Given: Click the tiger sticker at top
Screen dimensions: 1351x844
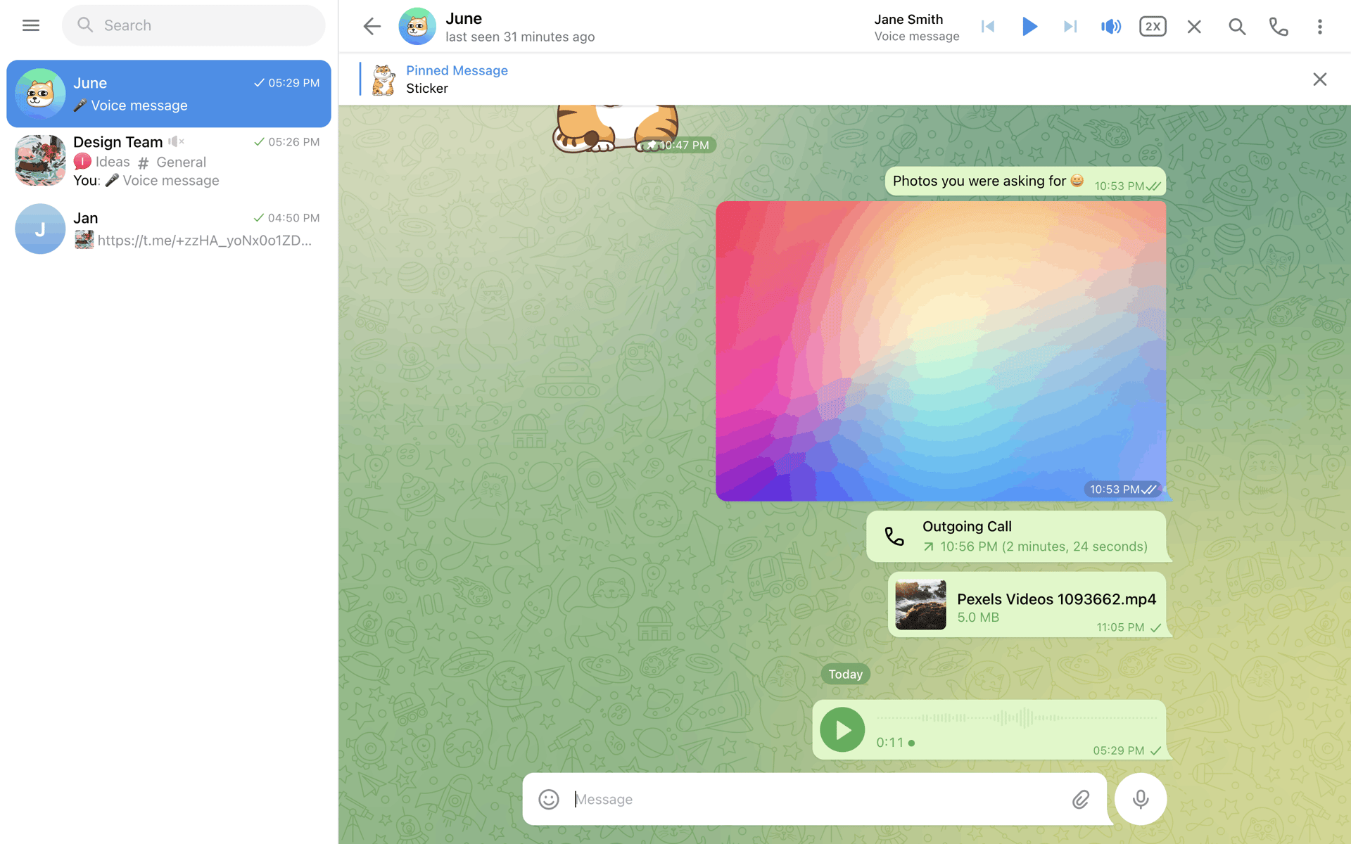Looking at the screenshot, I should pyautogui.click(x=616, y=129).
